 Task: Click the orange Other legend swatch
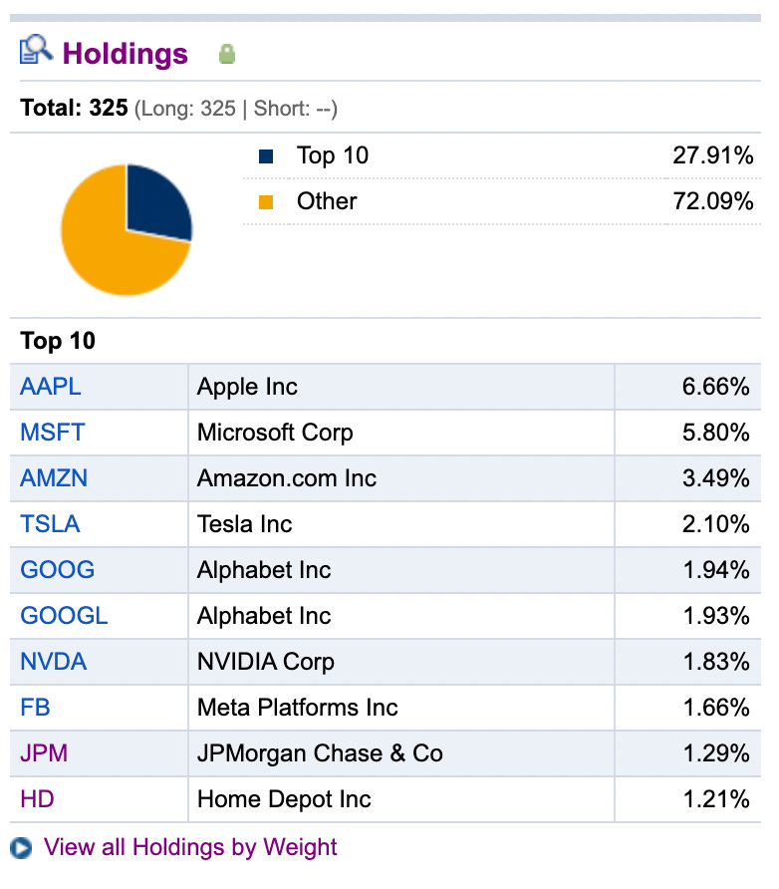tap(266, 202)
